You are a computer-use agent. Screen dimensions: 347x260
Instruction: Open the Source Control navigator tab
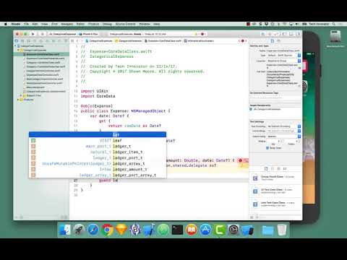pos(22,41)
